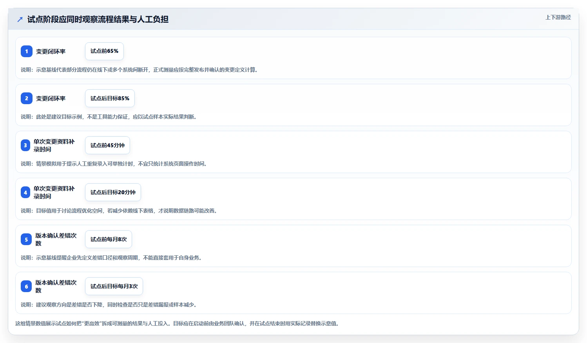
Task: Click 变更闭环率 label in row 1
Action: [x=51, y=51]
